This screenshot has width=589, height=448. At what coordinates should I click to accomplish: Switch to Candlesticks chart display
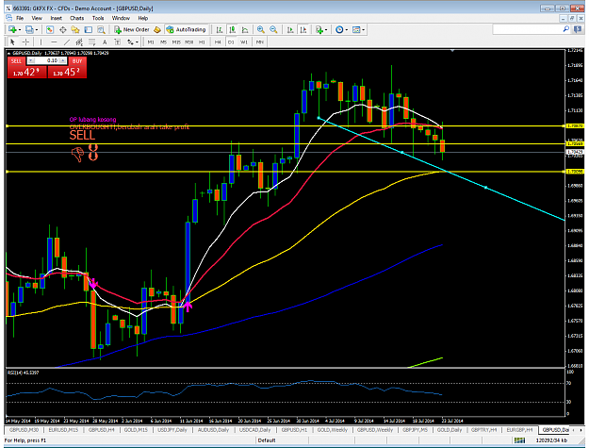click(x=232, y=29)
